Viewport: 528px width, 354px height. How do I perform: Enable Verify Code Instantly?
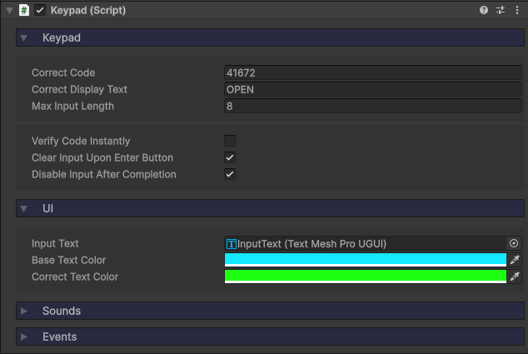230,141
